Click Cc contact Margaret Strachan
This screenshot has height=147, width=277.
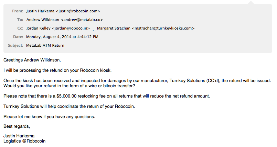146,29
